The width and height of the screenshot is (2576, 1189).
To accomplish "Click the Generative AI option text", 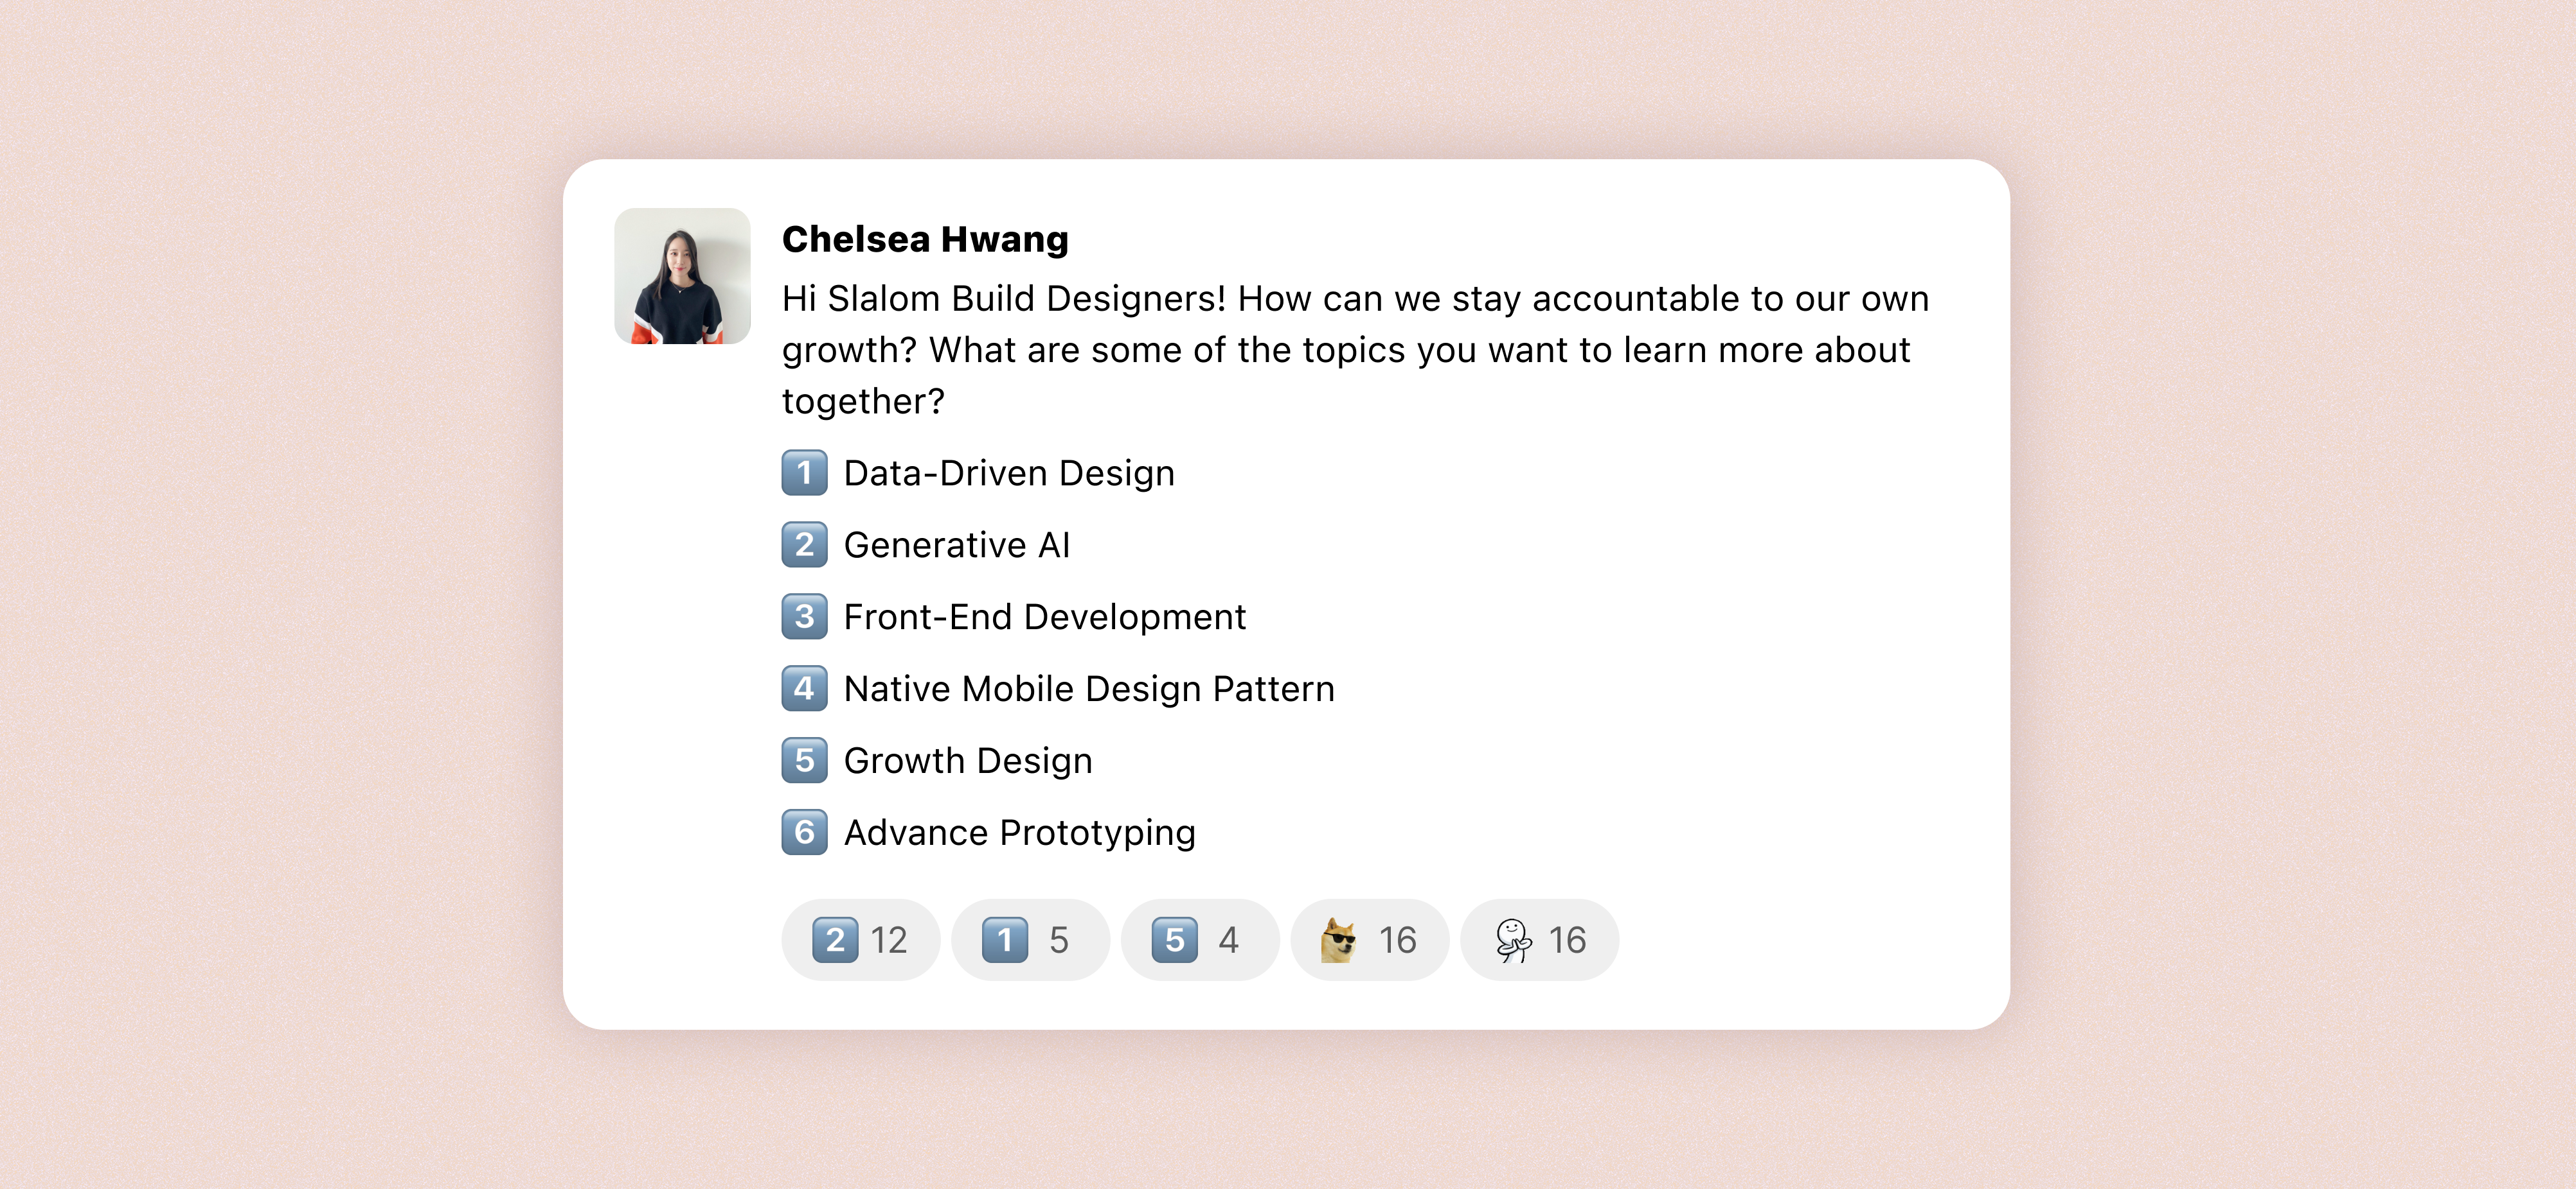I will [957, 546].
